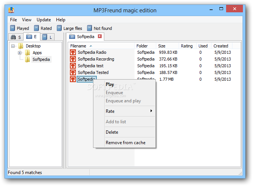
Task: Open the Large files list icon
Action: point(59,28)
